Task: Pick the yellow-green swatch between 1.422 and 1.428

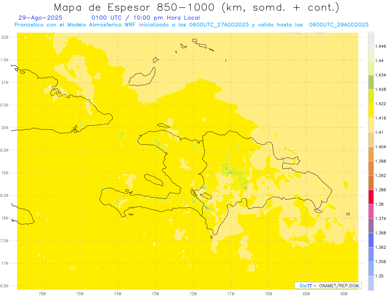Action: pyautogui.click(x=371, y=96)
